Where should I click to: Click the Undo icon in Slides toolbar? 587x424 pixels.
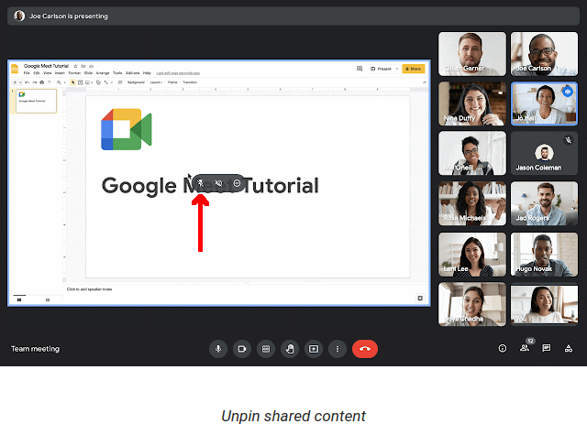(x=27, y=82)
